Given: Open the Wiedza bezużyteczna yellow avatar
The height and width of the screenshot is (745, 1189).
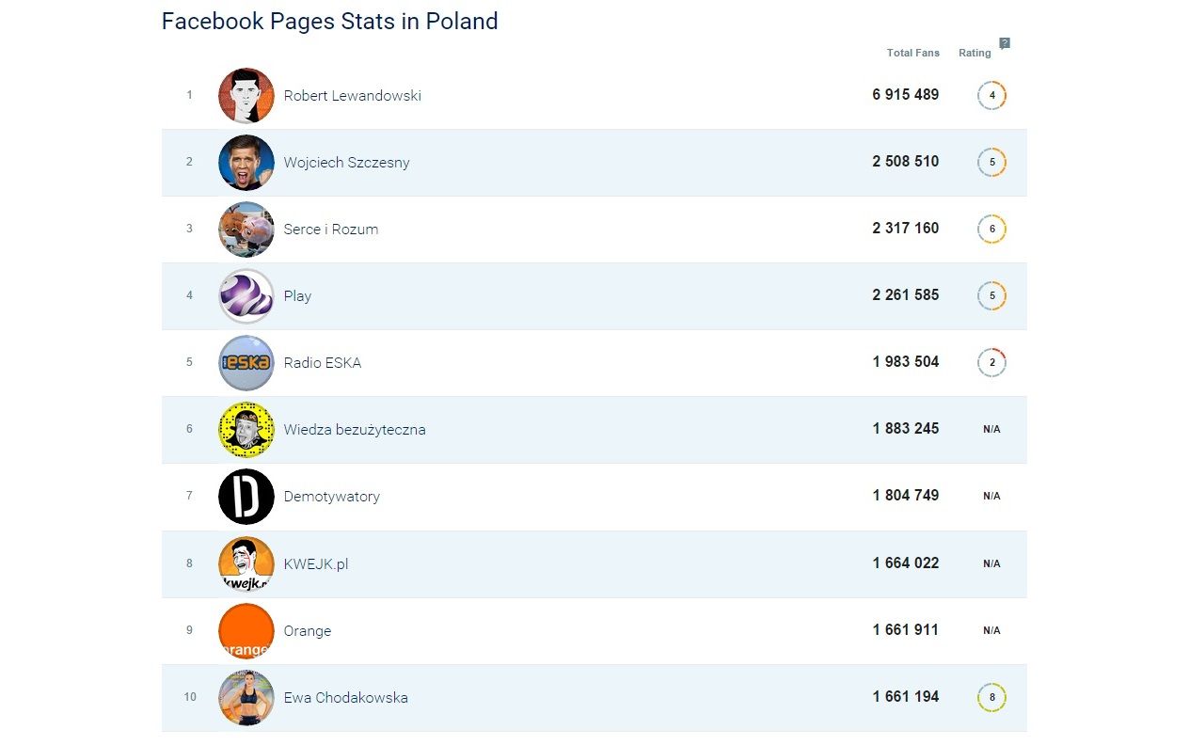Looking at the screenshot, I should tap(246, 430).
